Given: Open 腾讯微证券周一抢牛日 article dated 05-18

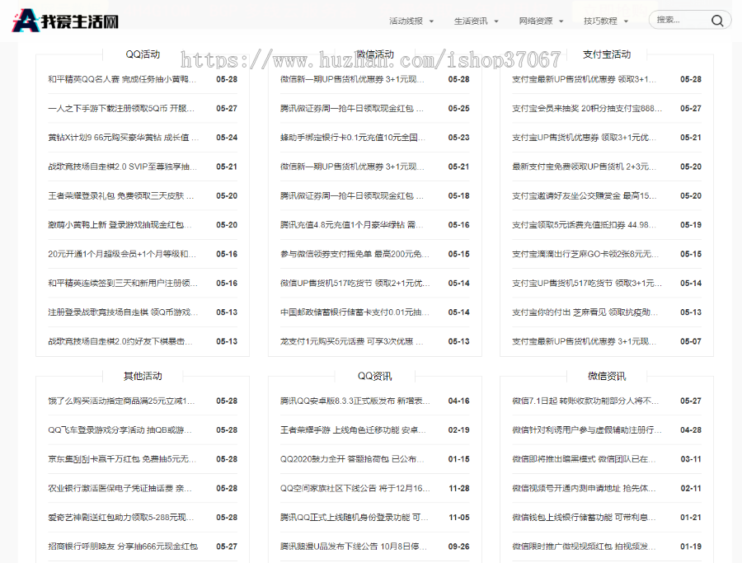Looking at the screenshot, I should coord(351,196).
